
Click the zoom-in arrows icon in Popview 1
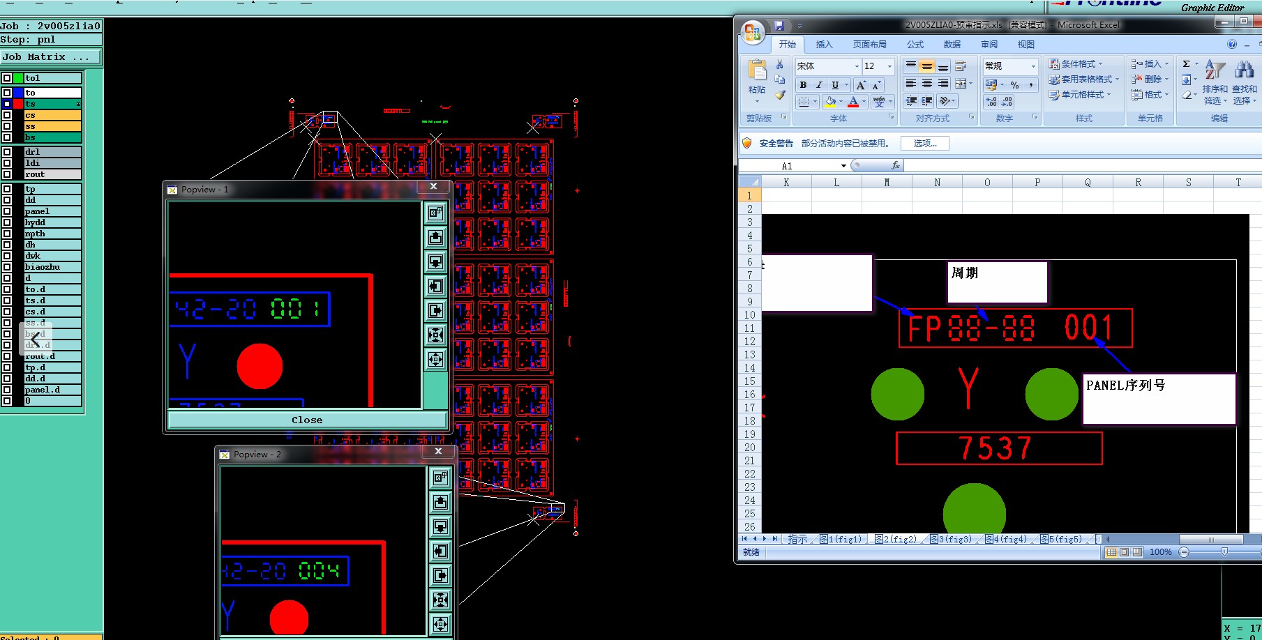[435, 335]
